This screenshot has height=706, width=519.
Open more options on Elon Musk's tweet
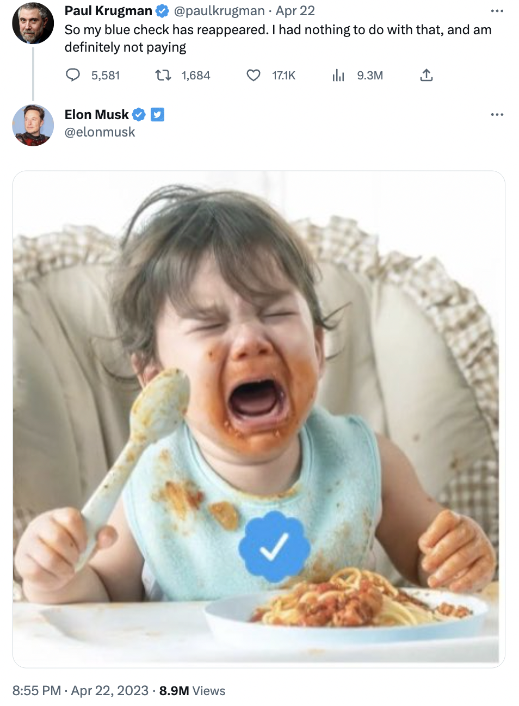click(x=497, y=115)
